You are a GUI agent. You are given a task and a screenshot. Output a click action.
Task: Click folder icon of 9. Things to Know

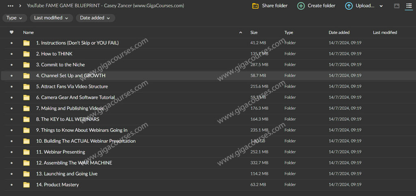point(26,130)
